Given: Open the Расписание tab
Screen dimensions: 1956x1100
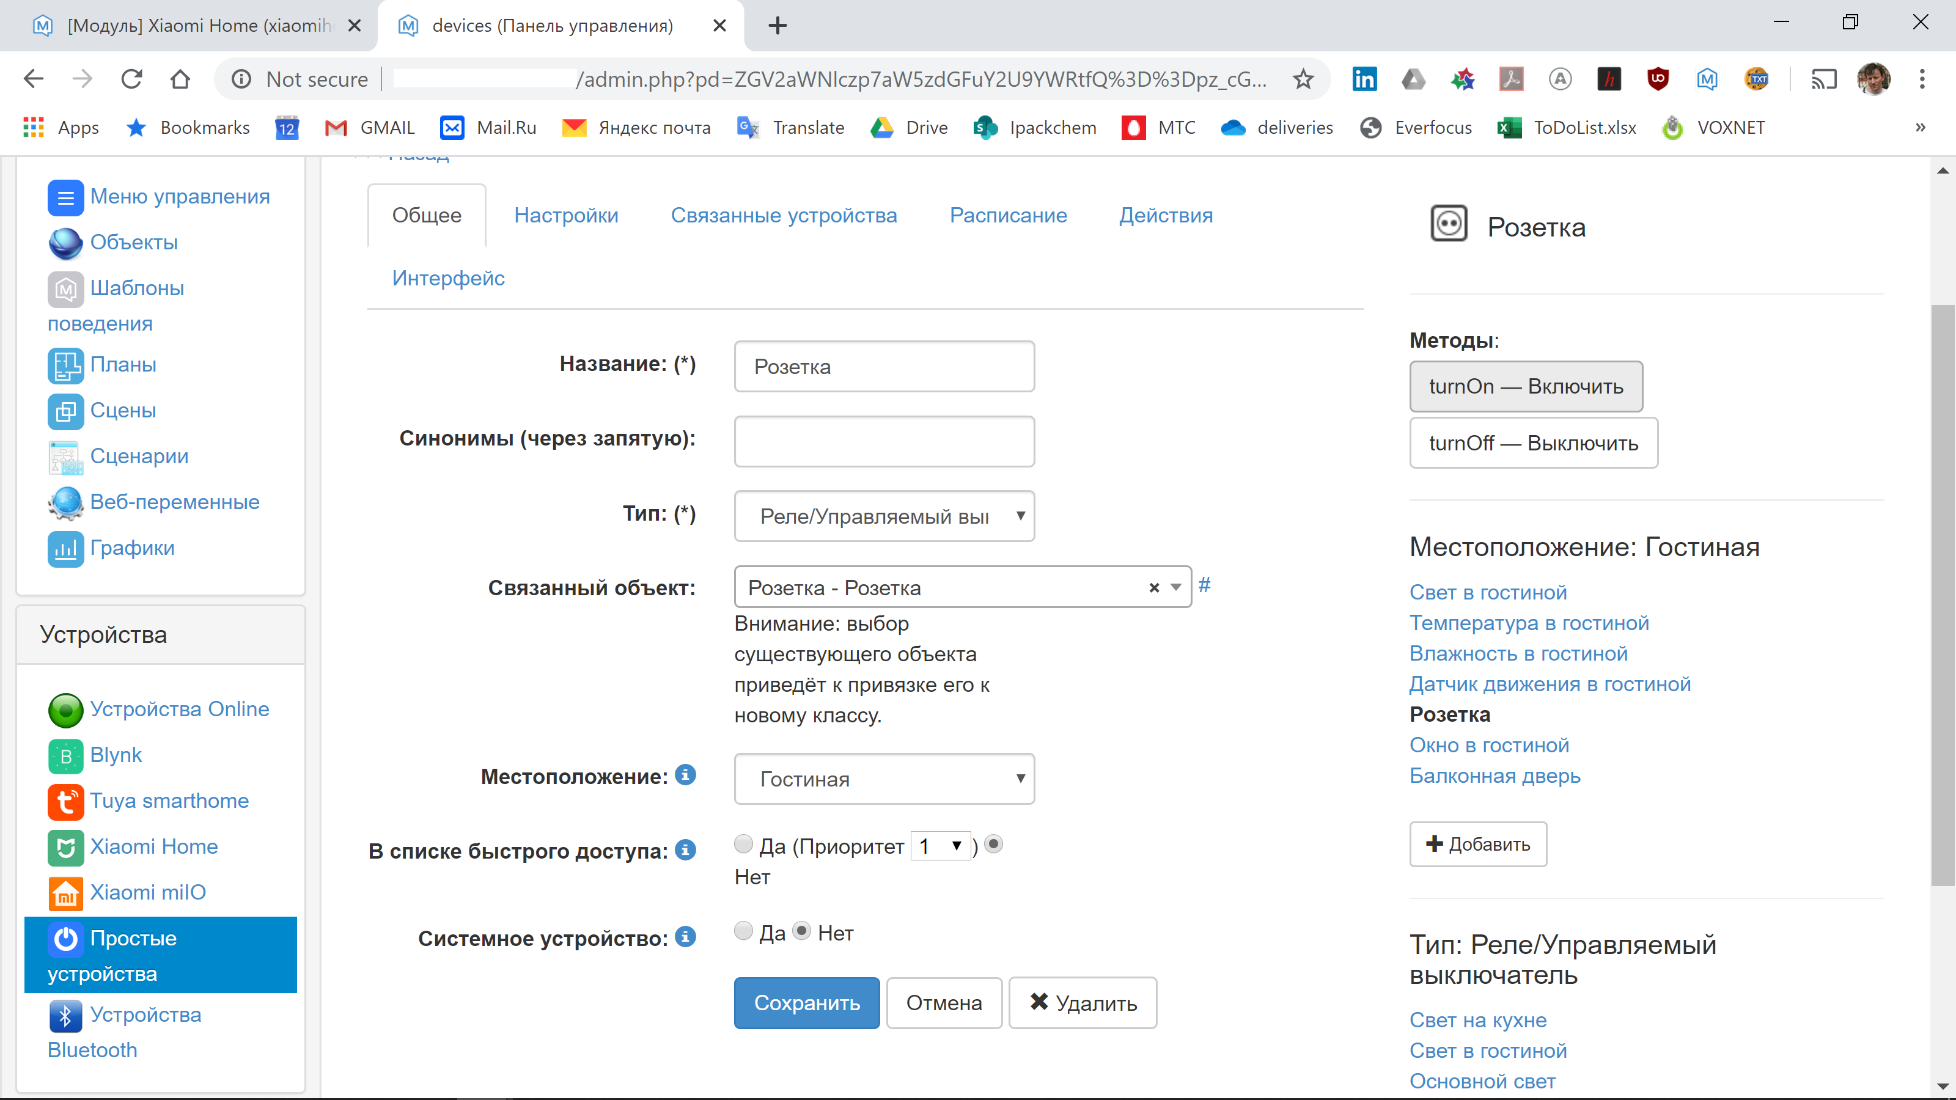Looking at the screenshot, I should 1009,215.
